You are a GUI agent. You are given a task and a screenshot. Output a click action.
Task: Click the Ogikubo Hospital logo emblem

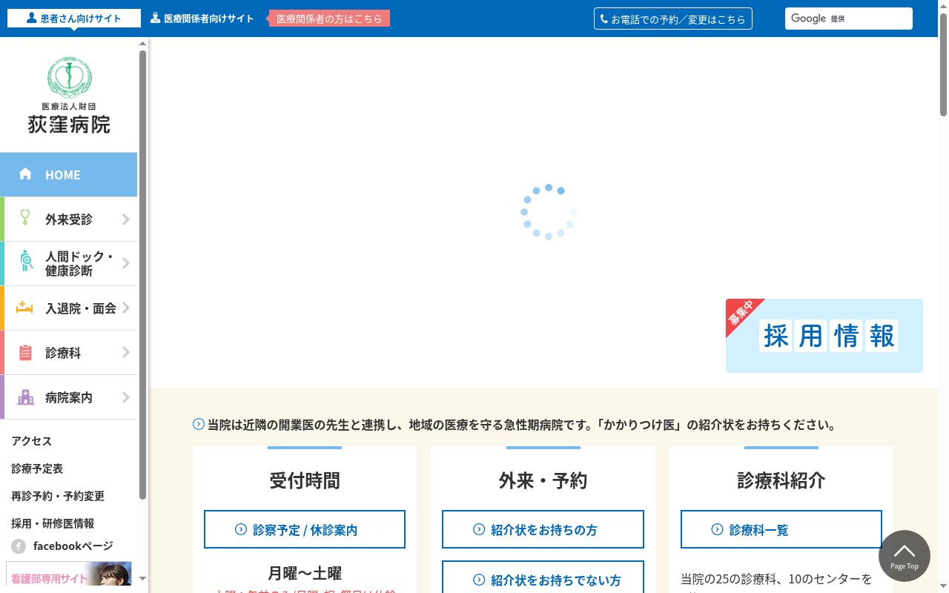[x=69, y=77]
